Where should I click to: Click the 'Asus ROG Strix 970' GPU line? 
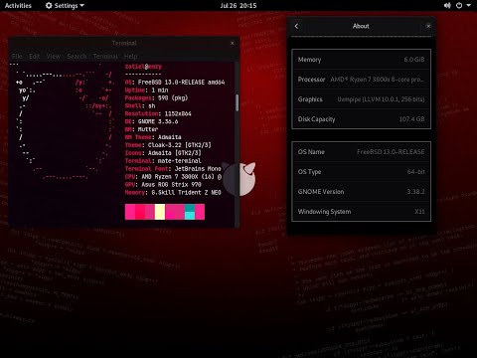pyautogui.click(x=163, y=185)
